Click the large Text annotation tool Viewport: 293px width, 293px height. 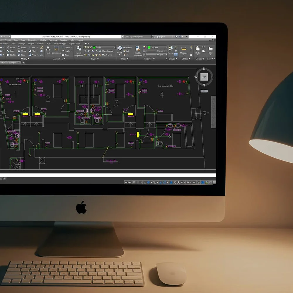point(48,50)
